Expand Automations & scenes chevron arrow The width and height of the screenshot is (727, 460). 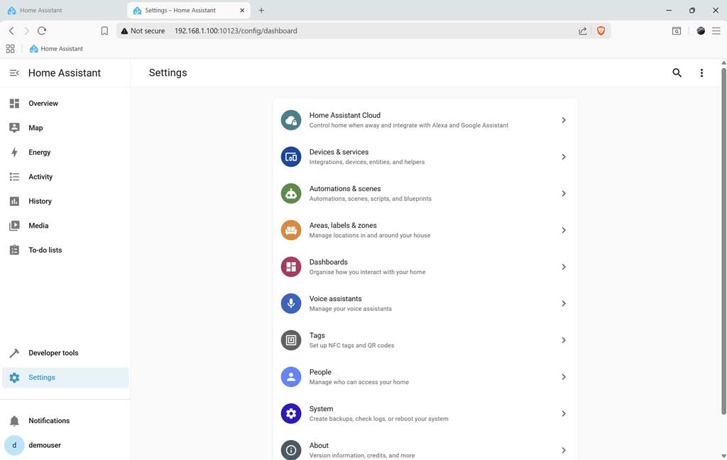(x=563, y=193)
